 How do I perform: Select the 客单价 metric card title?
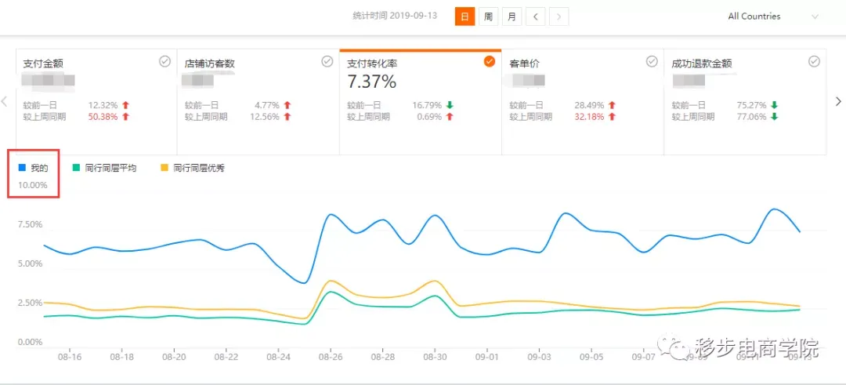[x=524, y=64]
